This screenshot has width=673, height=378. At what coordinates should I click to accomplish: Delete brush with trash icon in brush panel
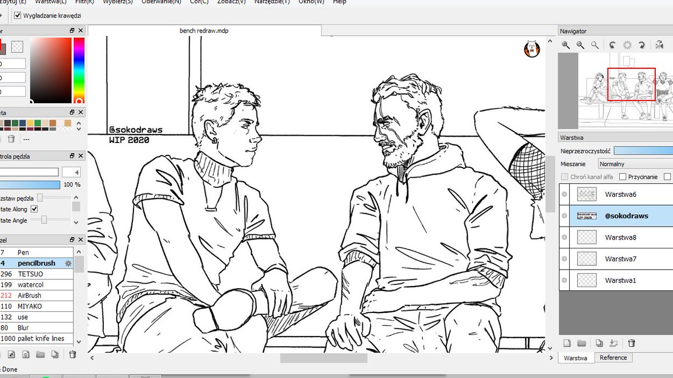coord(72,354)
